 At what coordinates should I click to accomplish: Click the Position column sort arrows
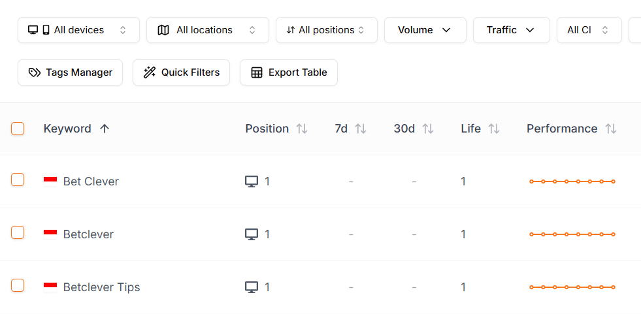coord(302,129)
